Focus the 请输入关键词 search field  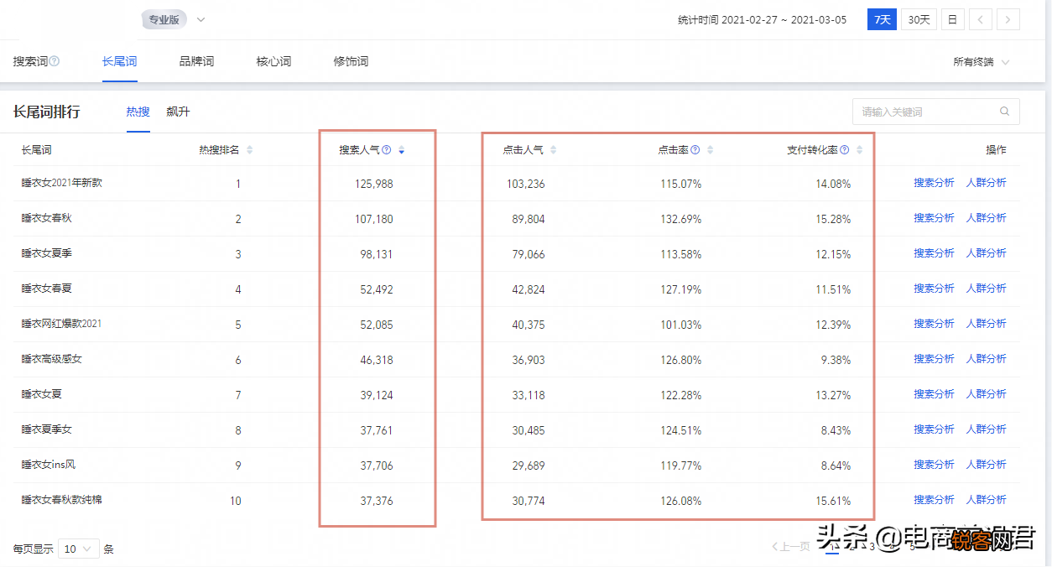935,112
